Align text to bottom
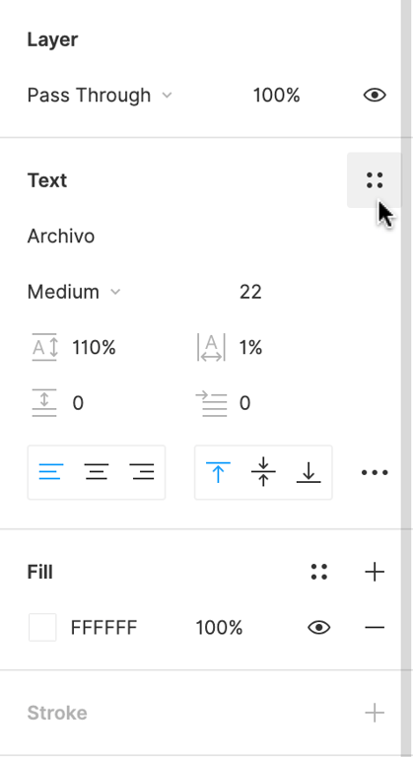 coord(309,472)
